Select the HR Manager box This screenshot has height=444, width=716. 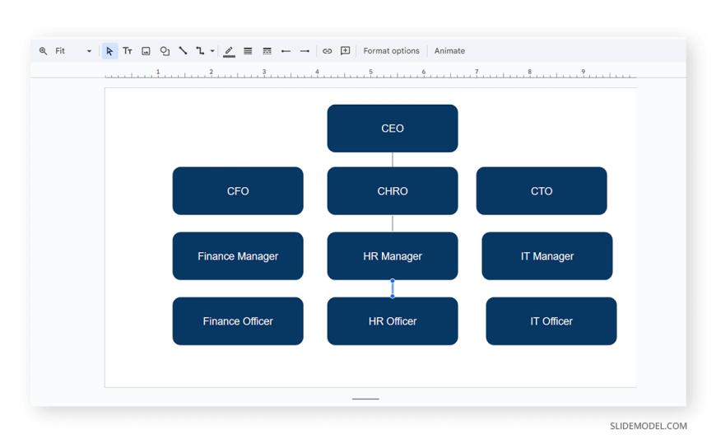(393, 256)
